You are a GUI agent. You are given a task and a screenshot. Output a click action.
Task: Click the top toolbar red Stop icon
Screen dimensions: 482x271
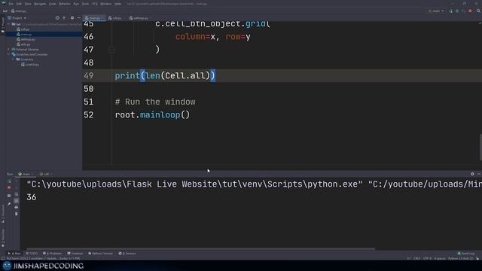pos(470,11)
